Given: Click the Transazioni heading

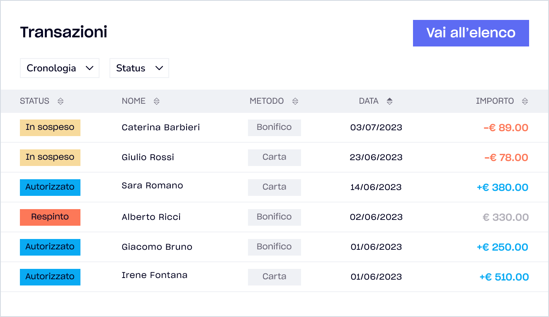Looking at the screenshot, I should pyautogui.click(x=64, y=32).
